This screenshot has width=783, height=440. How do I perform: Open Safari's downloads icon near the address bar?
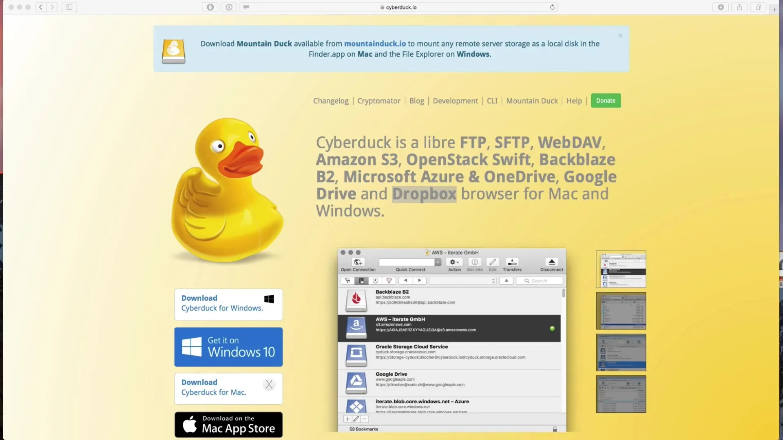(720, 7)
